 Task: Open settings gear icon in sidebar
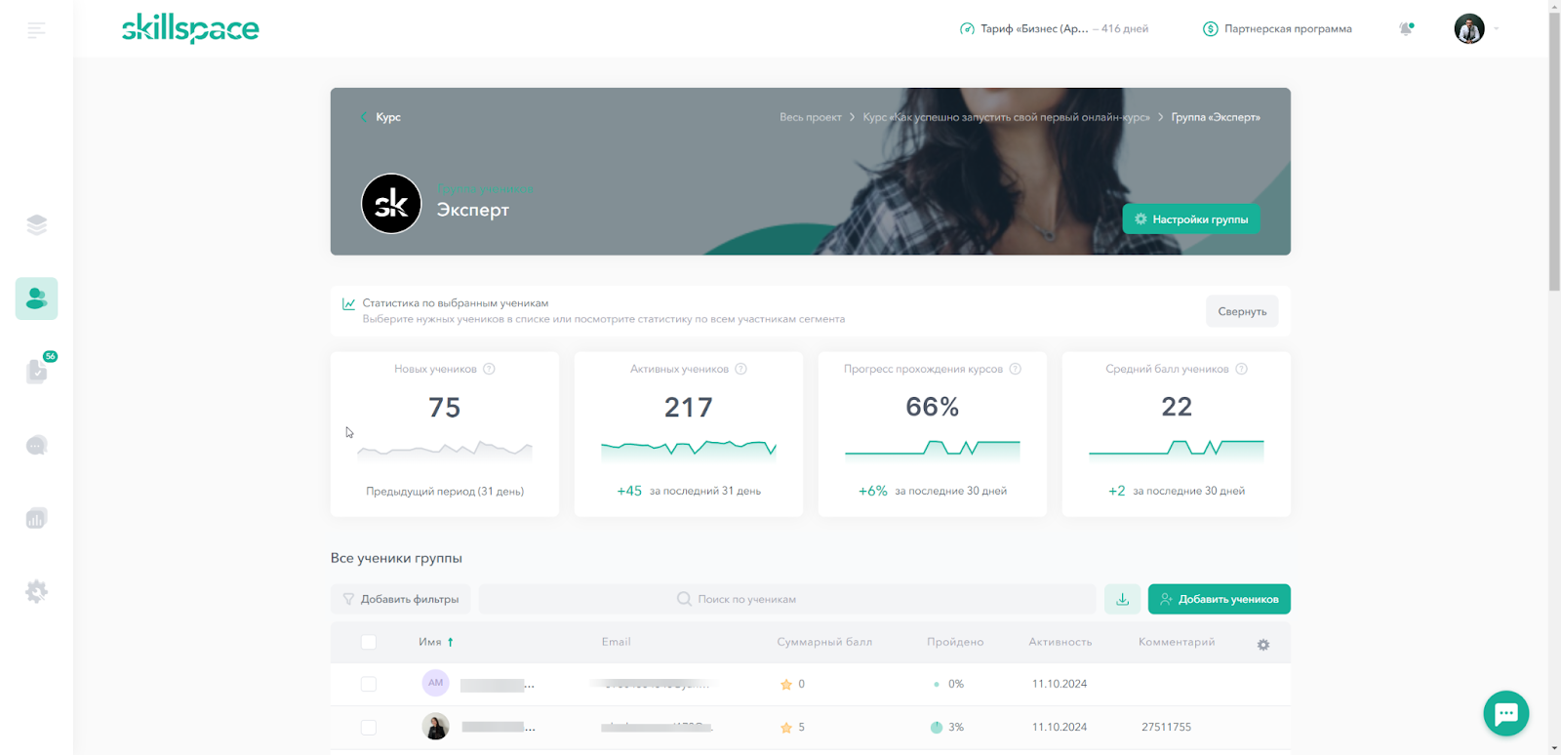point(36,591)
